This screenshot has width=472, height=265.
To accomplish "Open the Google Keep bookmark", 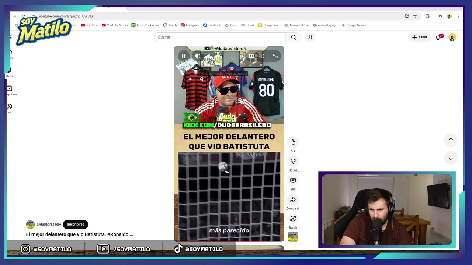I will pos(269,25).
